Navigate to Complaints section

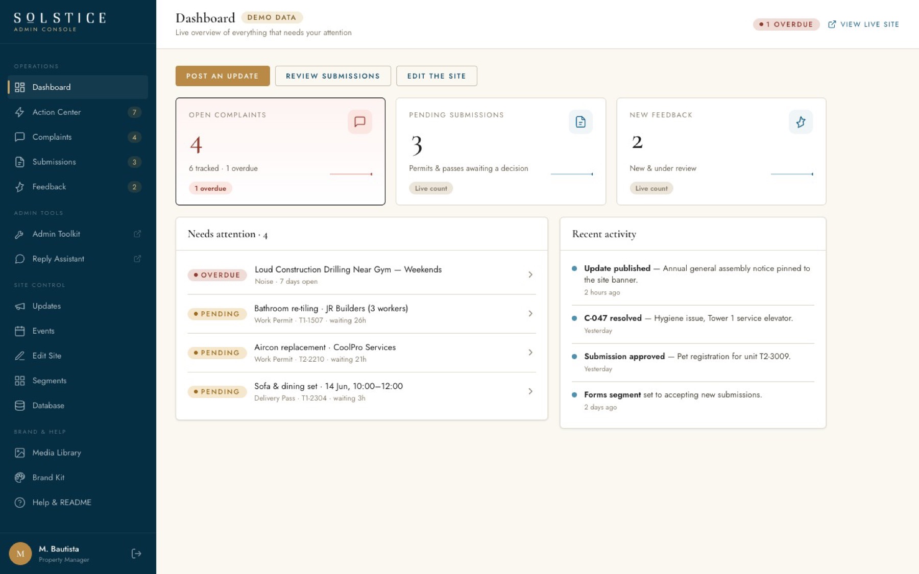pos(78,137)
